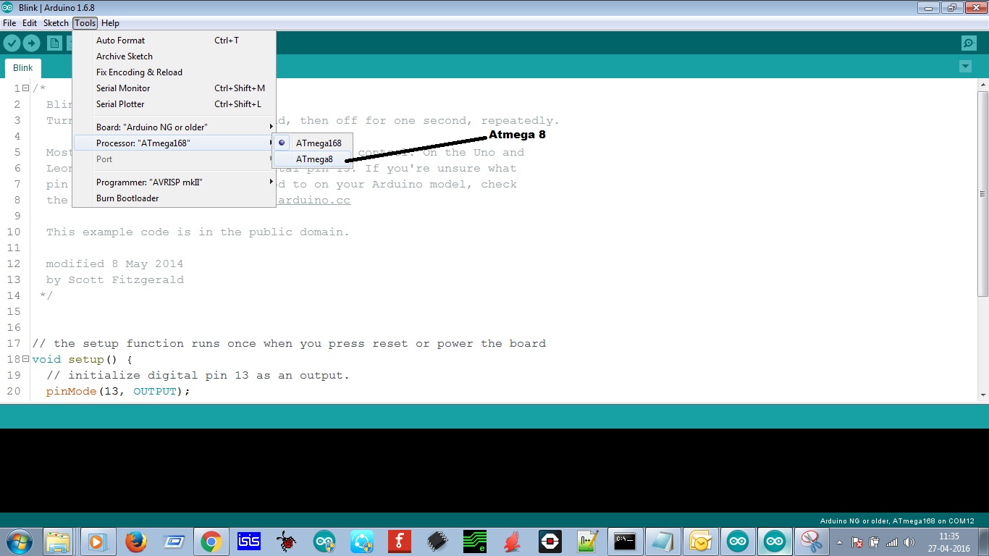Image resolution: width=989 pixels, height=556 pixels.
Task: Choose Archive Sketch menu item
Action: [x=174, y=56]
